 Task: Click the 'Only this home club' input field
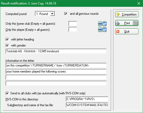73,24
